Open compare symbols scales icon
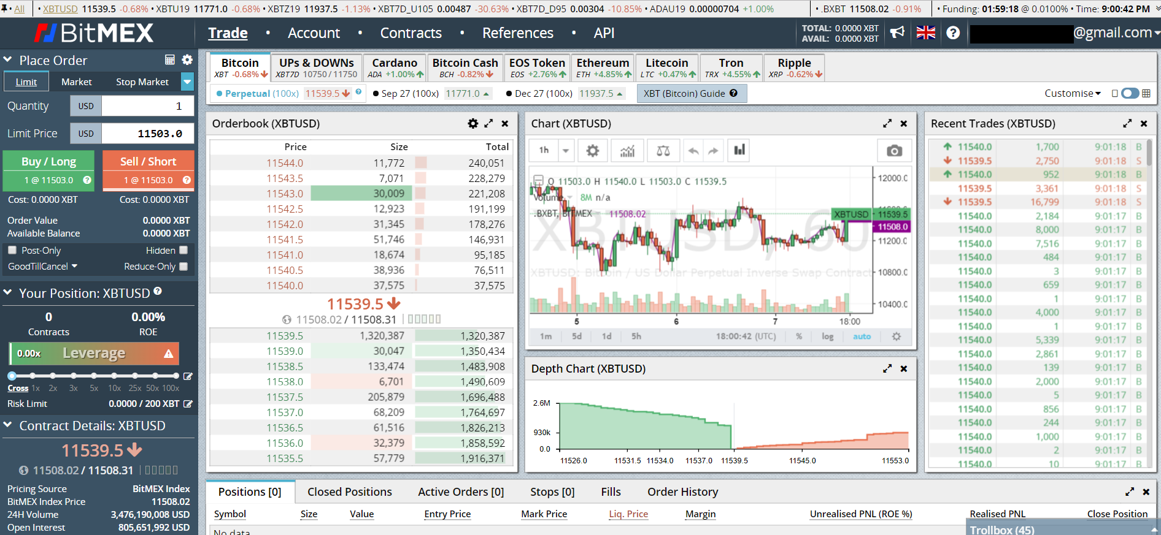This screenshot has width=1161, height=535. click(x=663, y=150)
